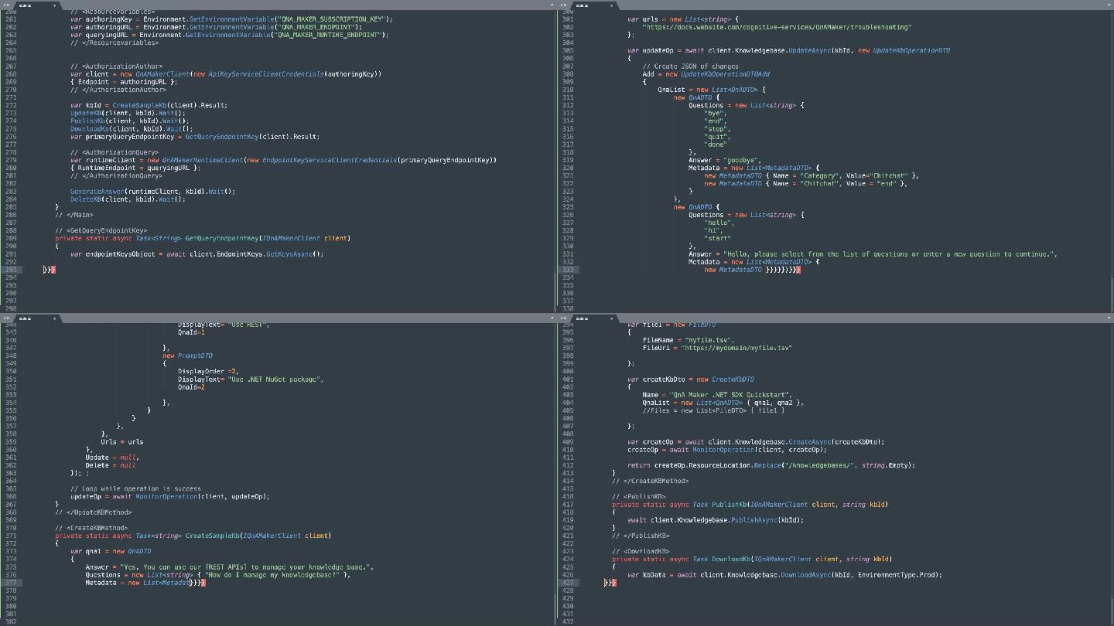The width and height of the screenshot is (1114, 626).
Task: Click the 'QNA_MAKER_SUBSCRIPTION_KEY' string
Action: click(331, 19)
